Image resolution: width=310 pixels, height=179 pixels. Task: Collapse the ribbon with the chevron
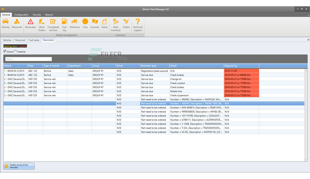309,15
